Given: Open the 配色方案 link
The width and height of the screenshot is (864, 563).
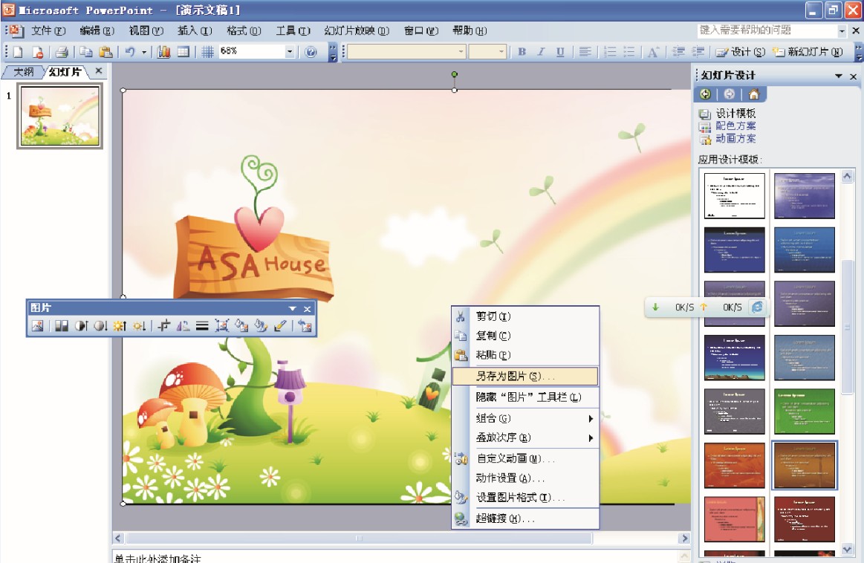Looking at the screenshot, I should tap(735, 126).
